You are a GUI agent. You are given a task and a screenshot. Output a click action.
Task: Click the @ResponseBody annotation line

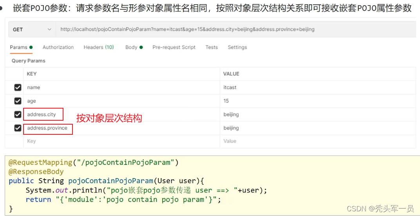(36, 171)
